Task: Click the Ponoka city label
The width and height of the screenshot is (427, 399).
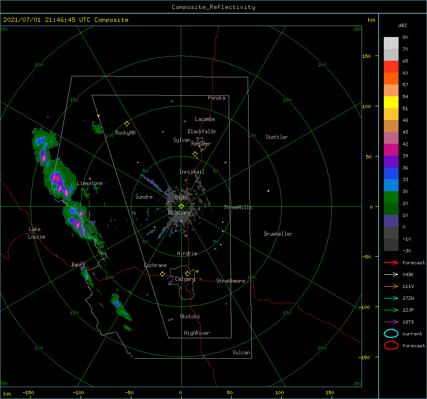Action: pyautogui.click(x=216, y=98)
